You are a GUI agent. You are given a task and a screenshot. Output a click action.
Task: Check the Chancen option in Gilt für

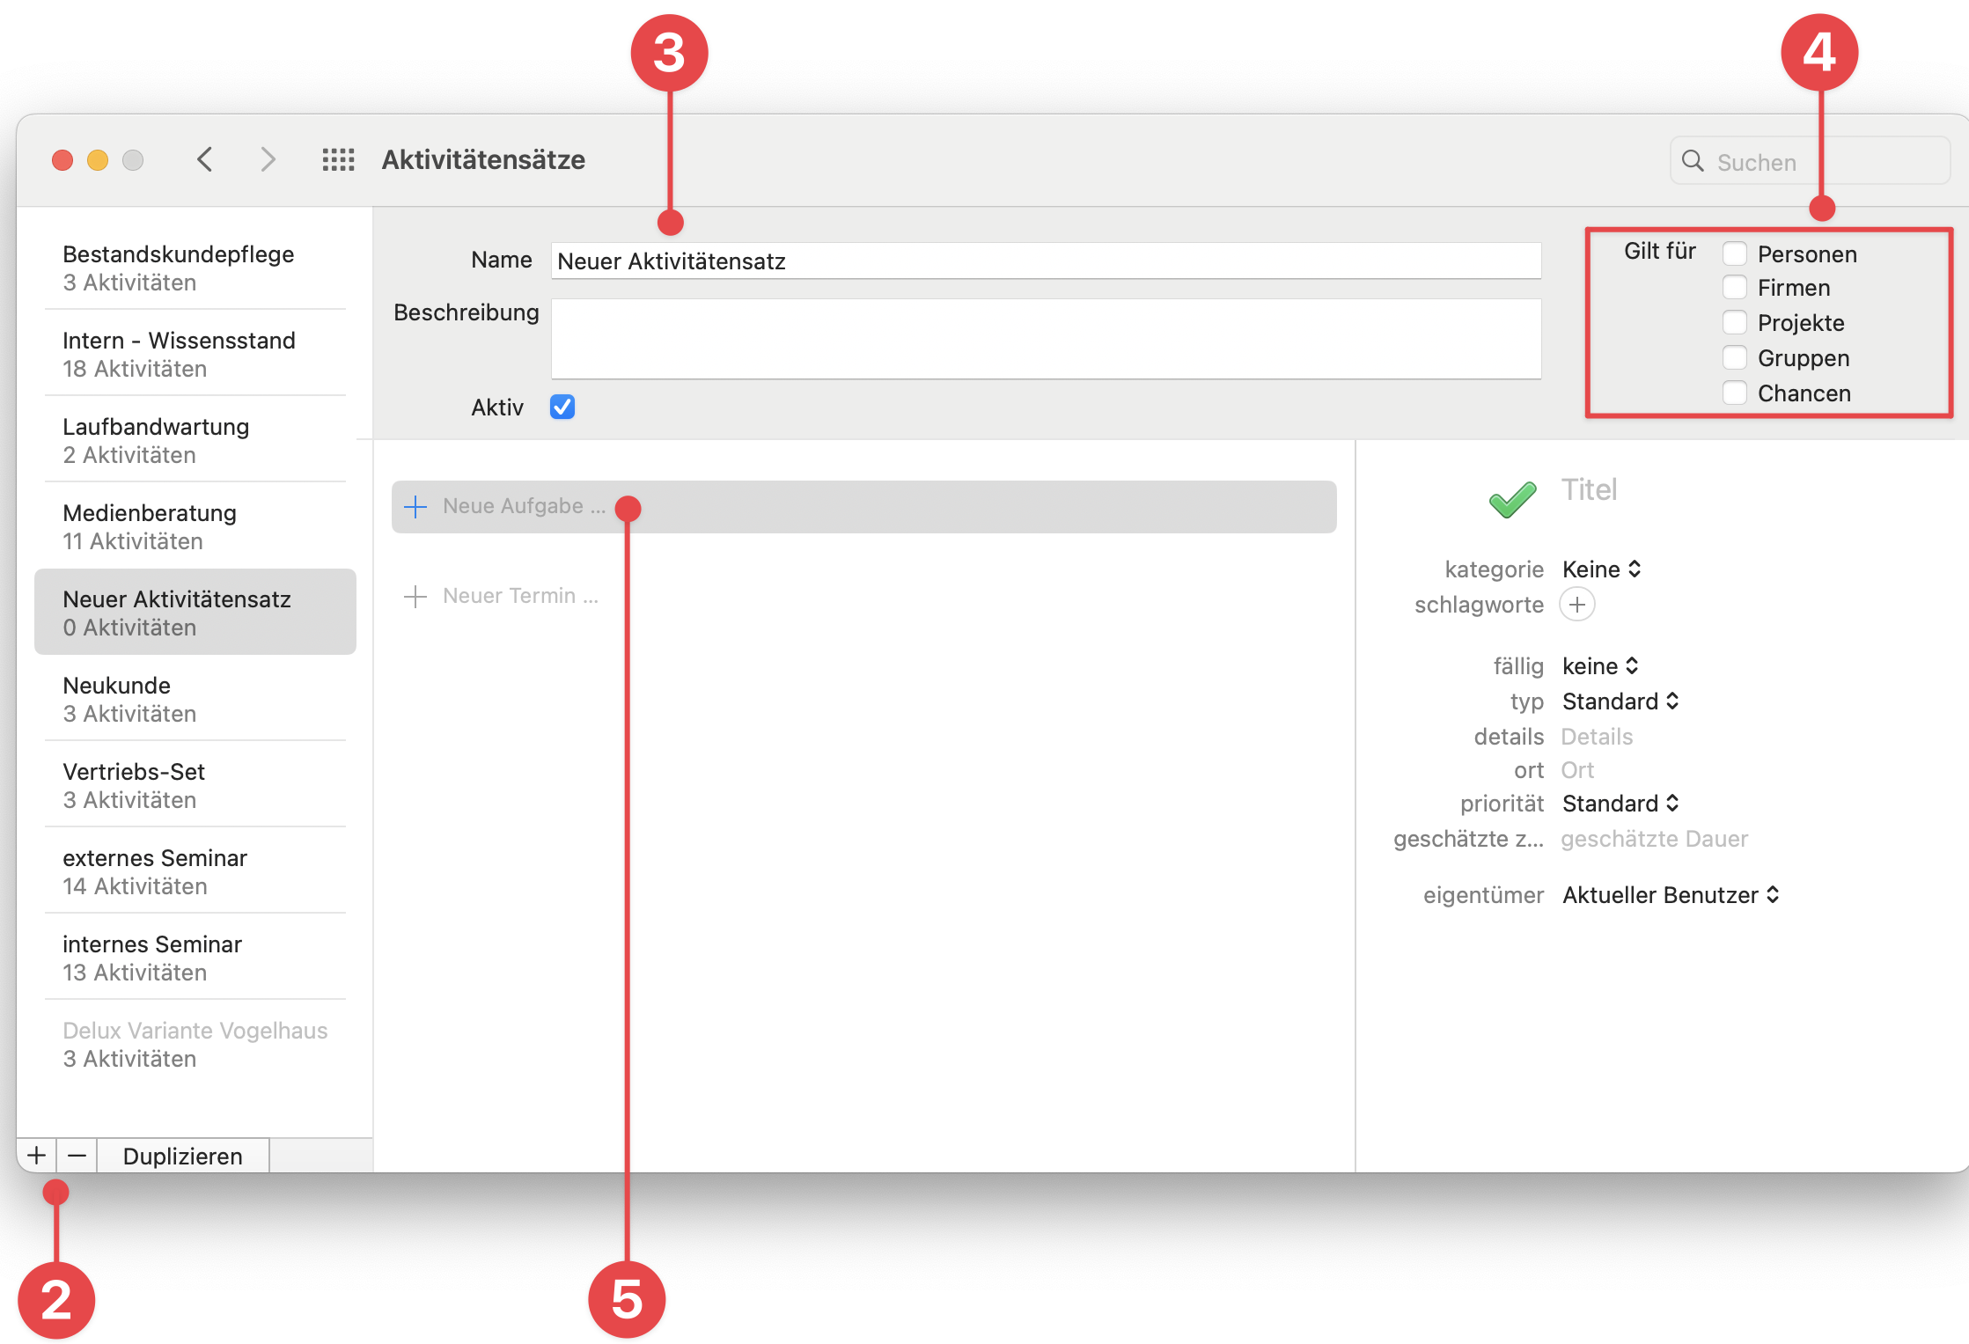click(x=1735, y=393)
